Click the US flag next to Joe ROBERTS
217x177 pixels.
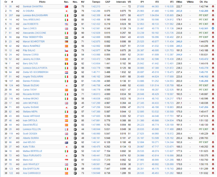point(67,24)
